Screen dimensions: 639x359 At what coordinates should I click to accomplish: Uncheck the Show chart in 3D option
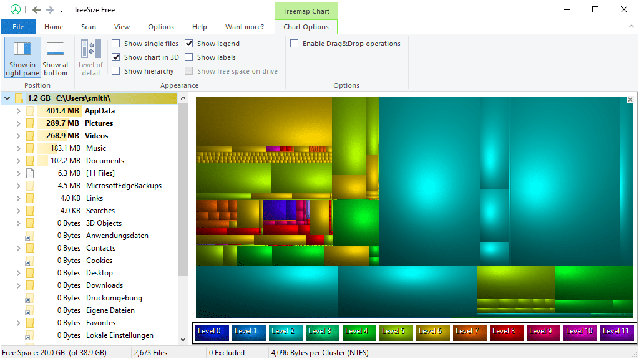pos(116,57)
